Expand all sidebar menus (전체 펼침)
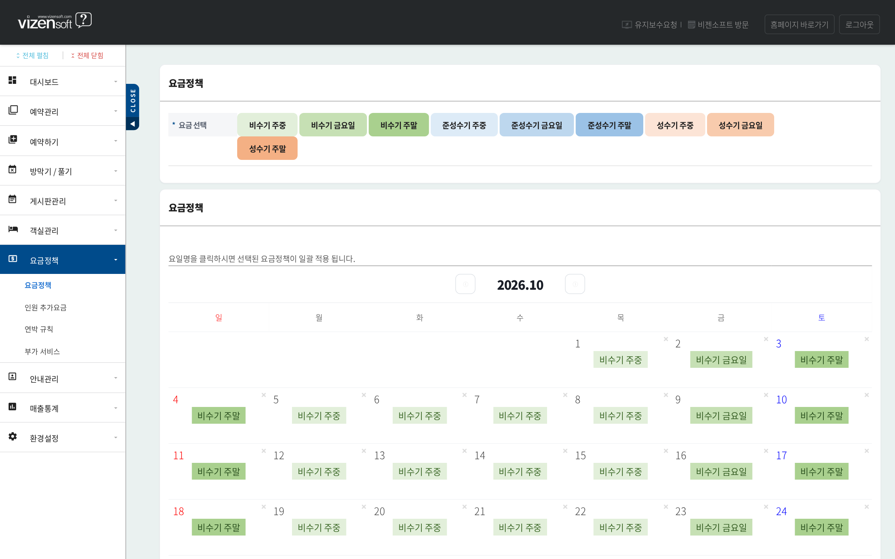The image size is (895, 559). [x=32, y=56]
